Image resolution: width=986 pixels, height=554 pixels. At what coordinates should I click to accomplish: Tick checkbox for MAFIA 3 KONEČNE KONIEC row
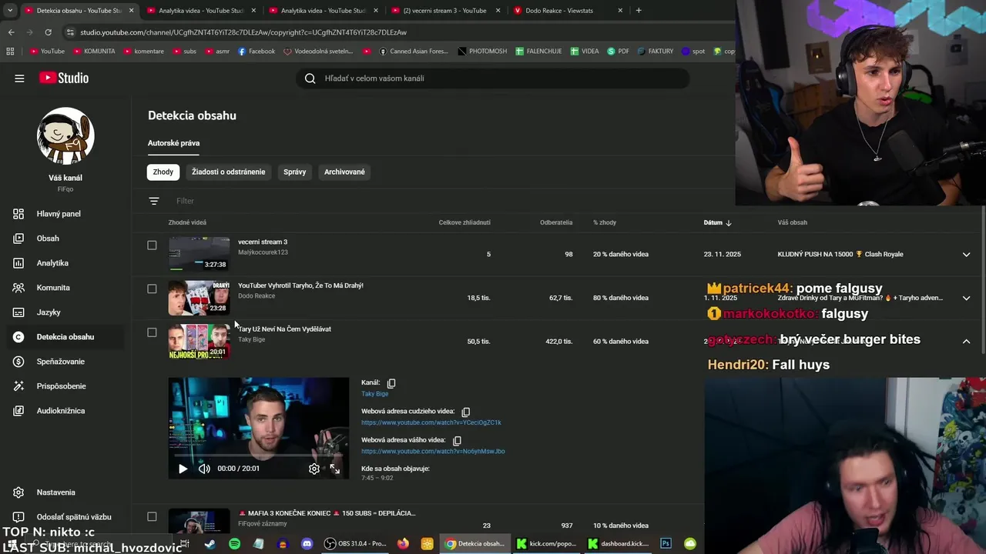pos(152,516)
